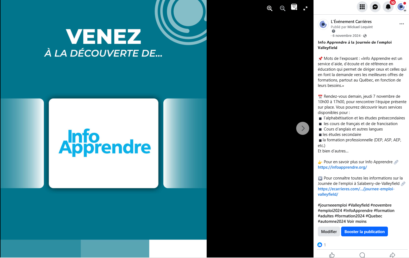
Task: Open the comment bubble icon
Action: 362,255
